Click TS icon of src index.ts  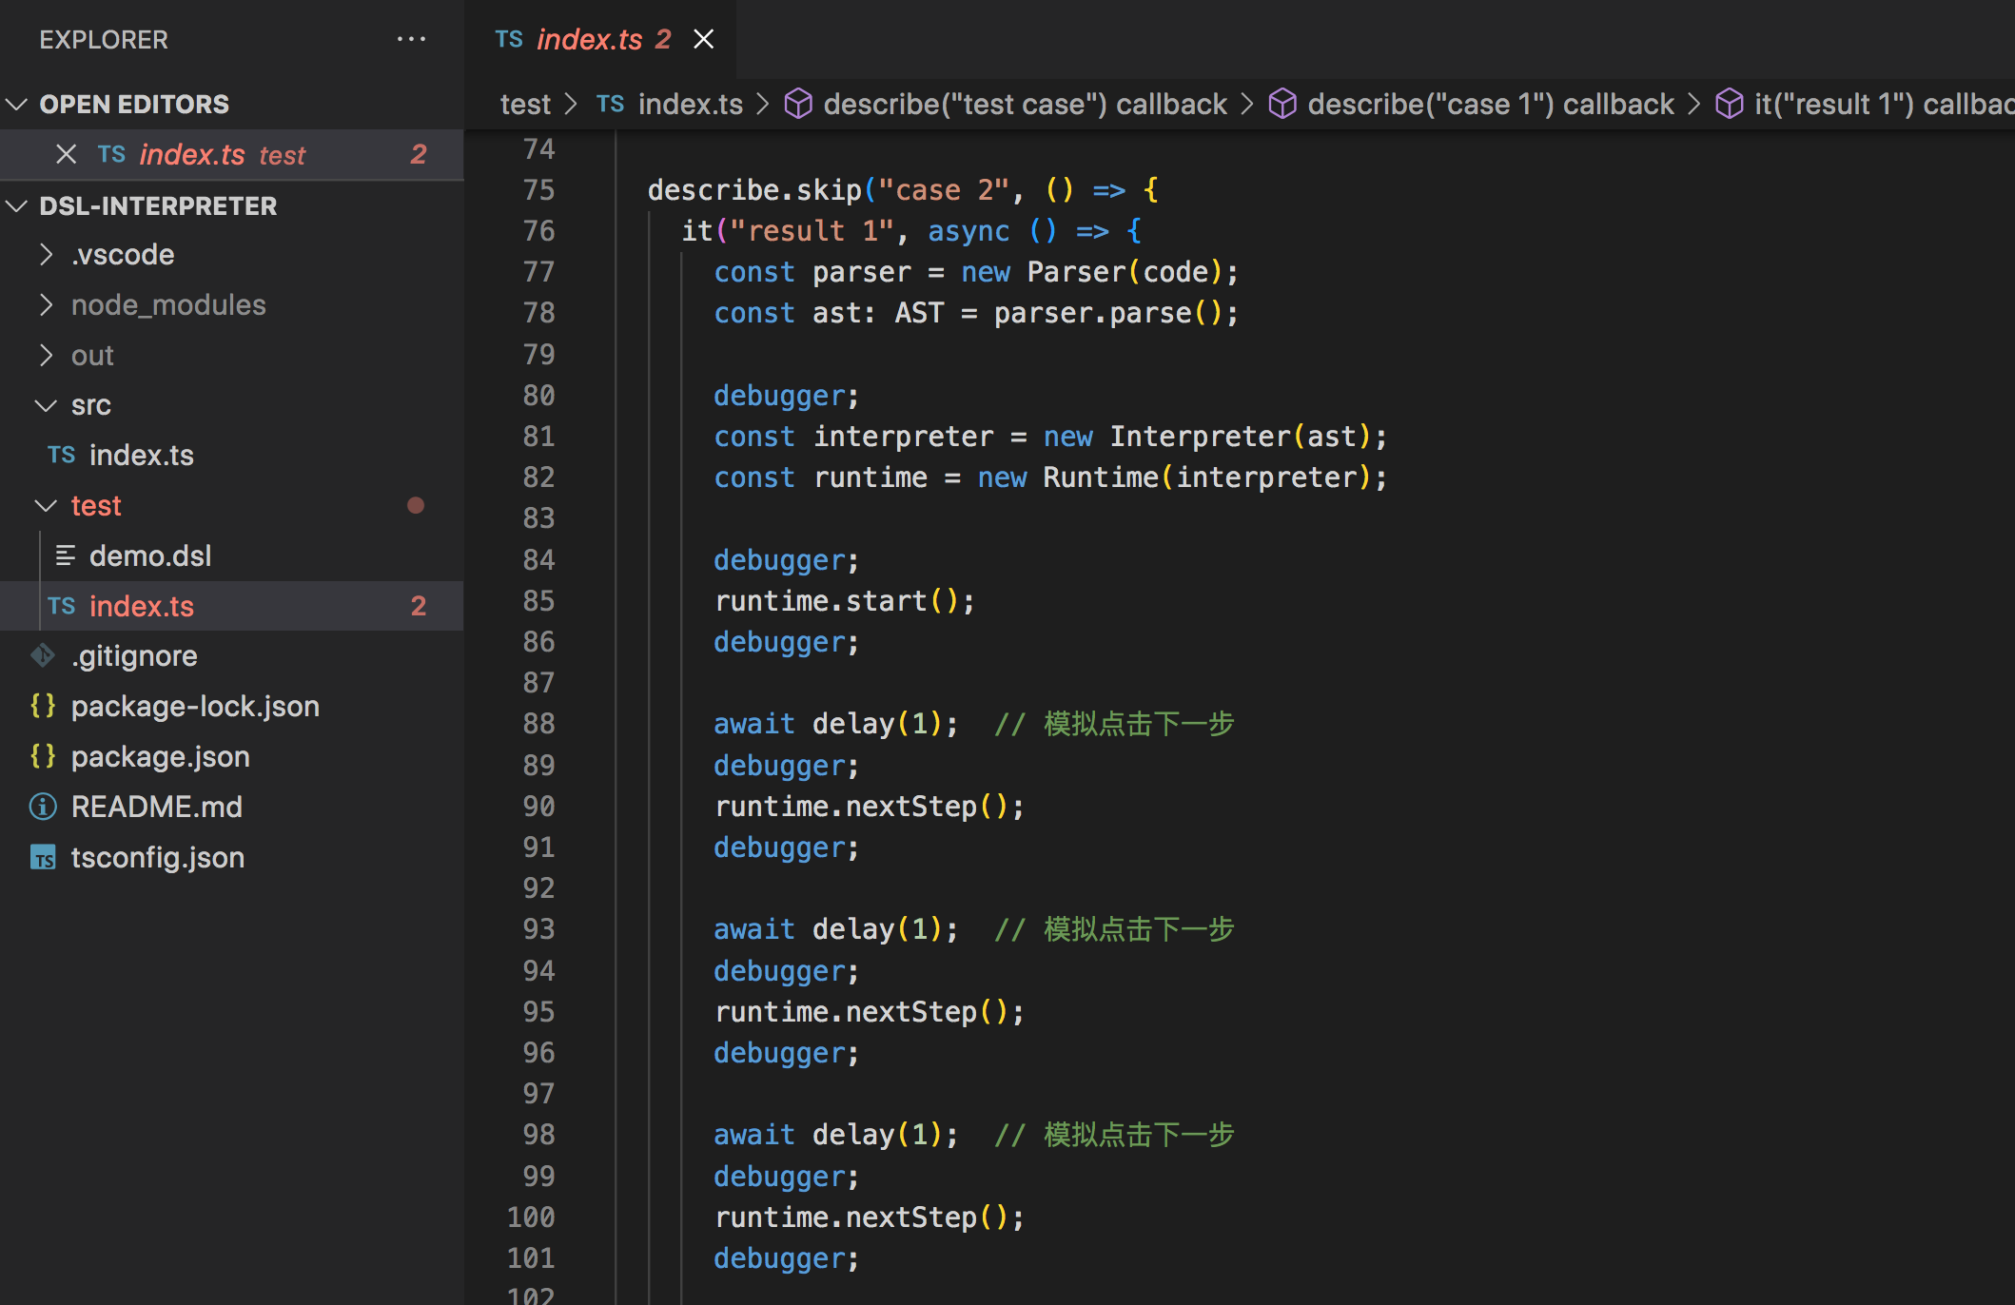62,455
